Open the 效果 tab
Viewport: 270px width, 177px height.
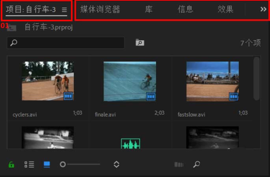point(225,9)
